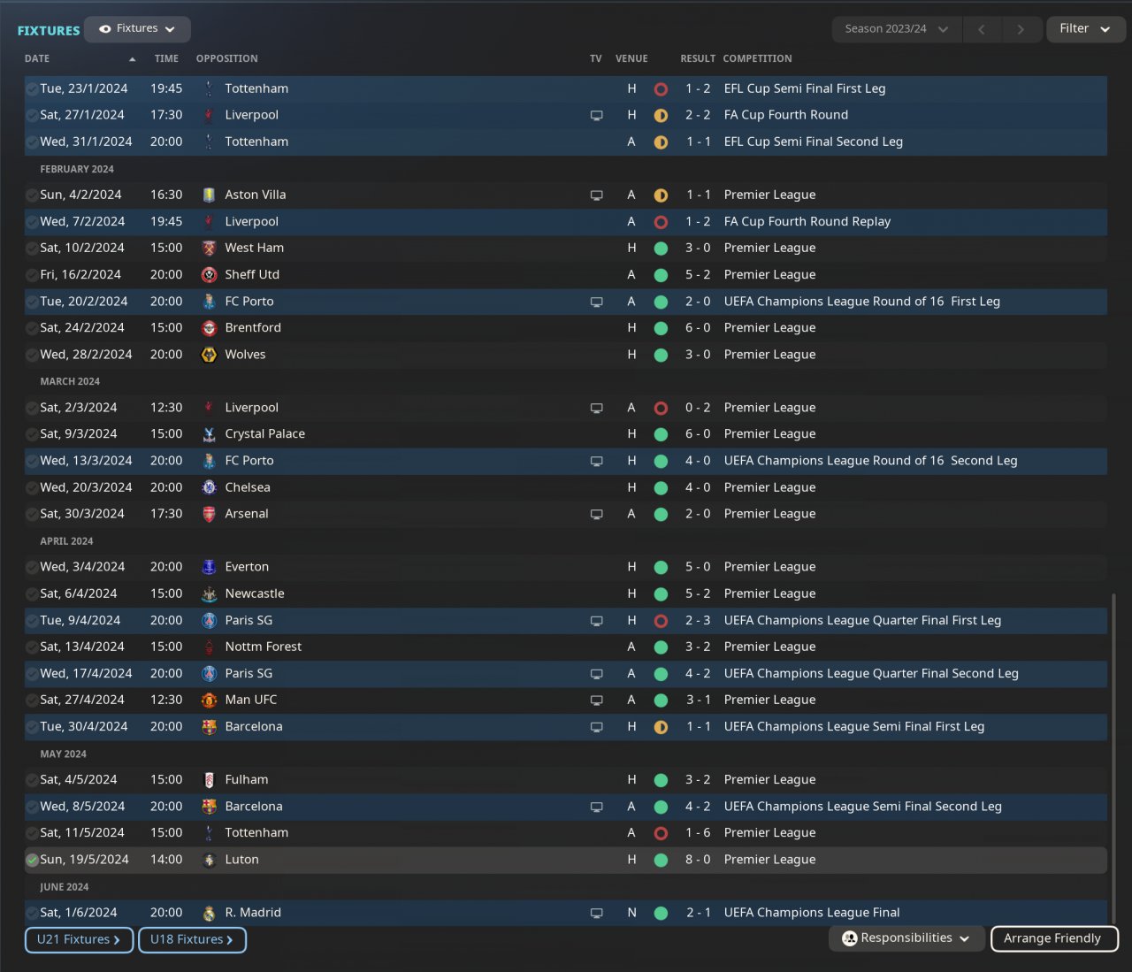Open the Liverpool link on 2/3/2024 row
Screen dimensions: 1132x972
252,408
